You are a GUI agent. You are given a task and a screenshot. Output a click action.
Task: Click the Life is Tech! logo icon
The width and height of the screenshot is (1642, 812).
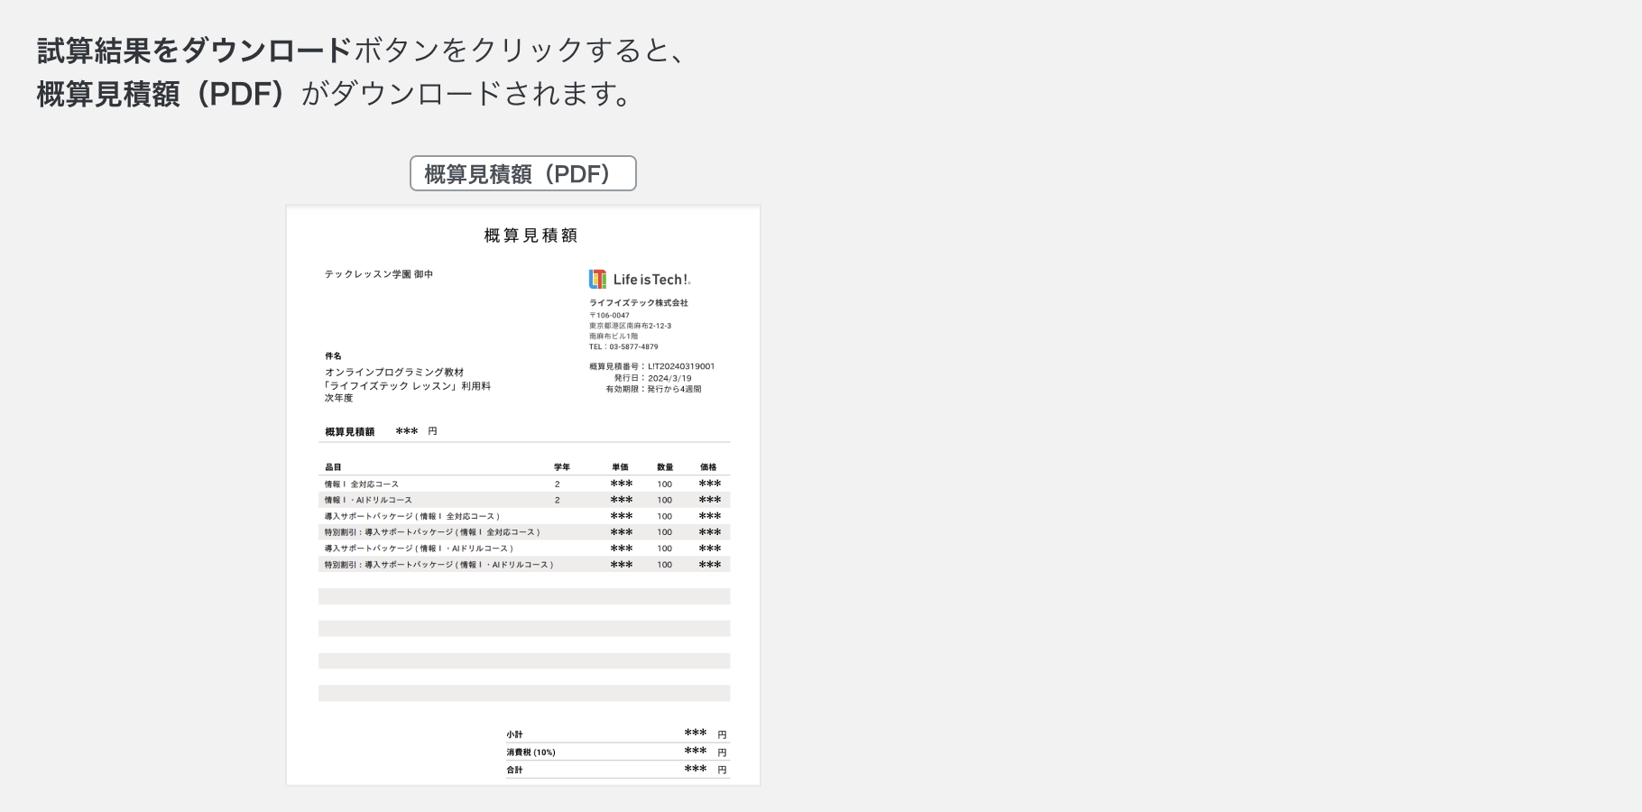click(597, 279)
